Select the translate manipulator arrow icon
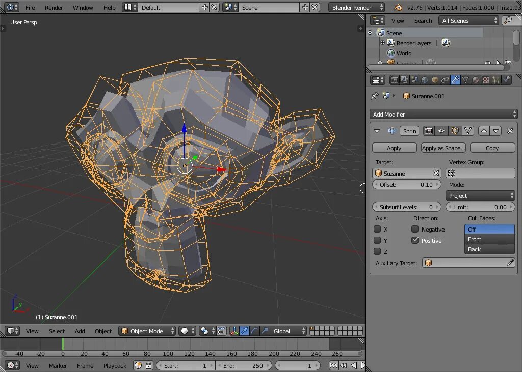The width and height of the screenshot is (522, 372). (244, 331)
